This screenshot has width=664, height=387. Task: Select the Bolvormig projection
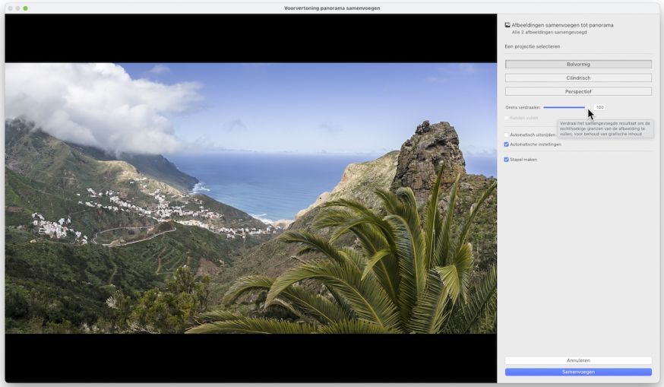[578, 64]
